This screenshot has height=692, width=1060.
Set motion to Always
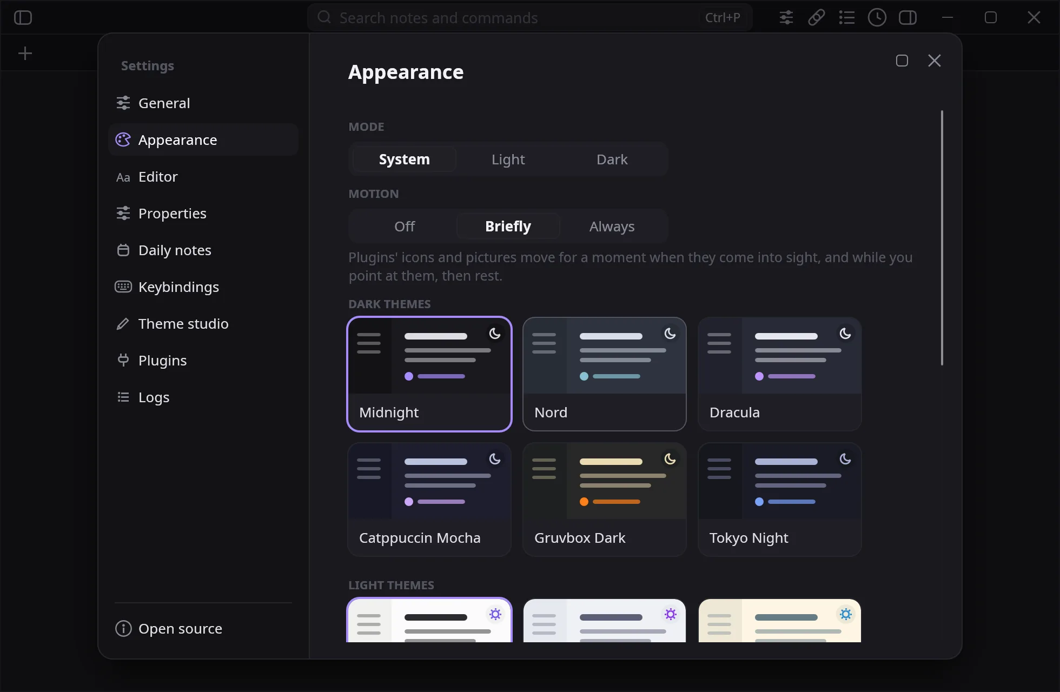pyautogui.click(x=612, y=226)
